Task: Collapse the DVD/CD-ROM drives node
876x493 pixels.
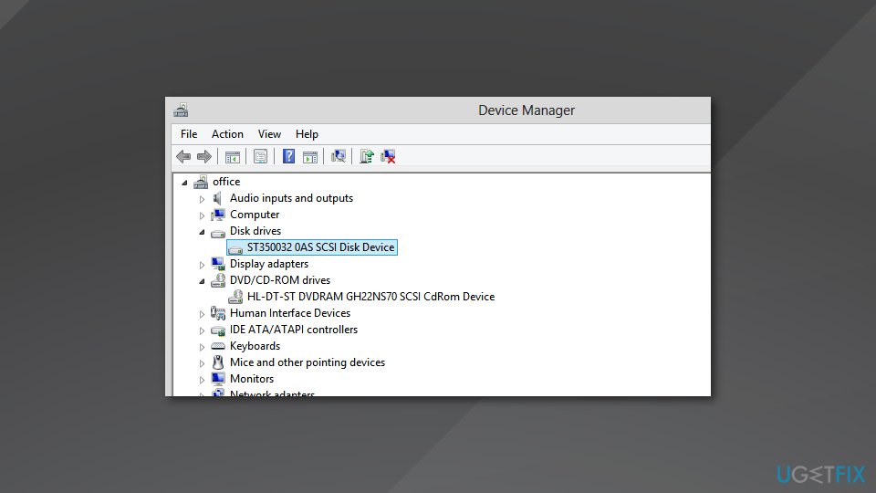Action: pyautogui.click(x=202, y=281)
